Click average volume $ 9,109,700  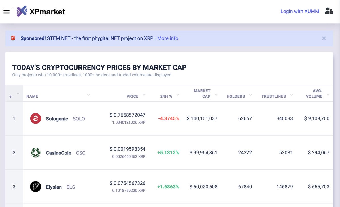pos(317,119)
